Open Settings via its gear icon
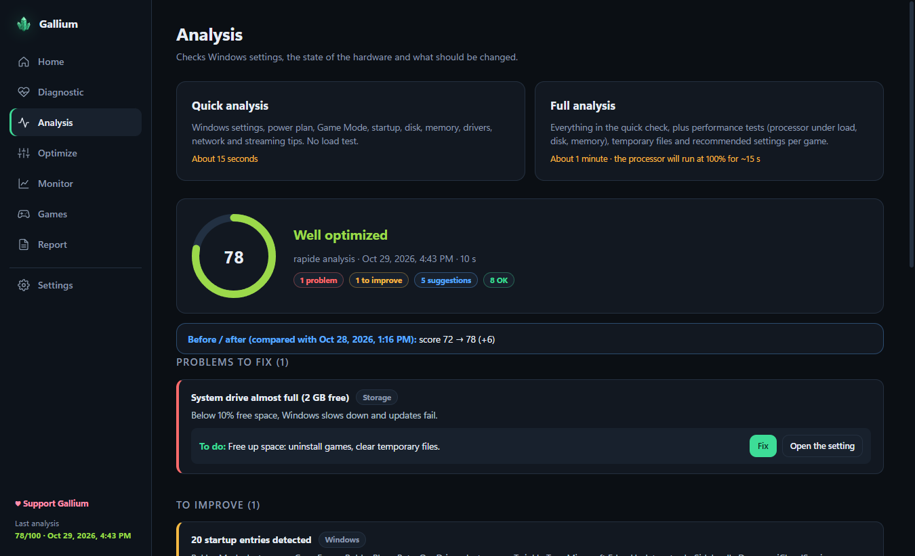 coord(24,285)
